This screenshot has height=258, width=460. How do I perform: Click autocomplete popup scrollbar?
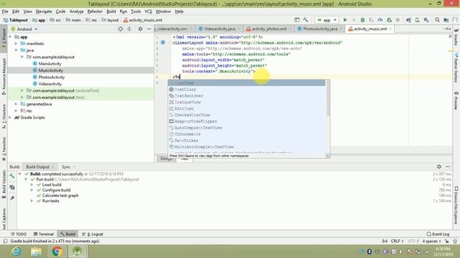click(x=328, y=98)
